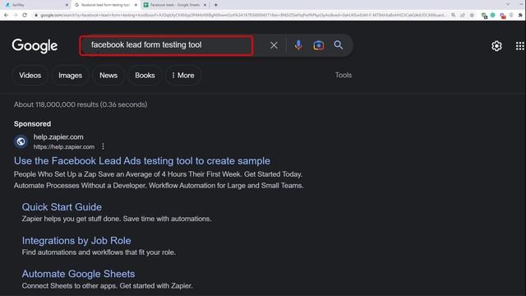The height and width of the screenshot is (296, 526).
Task: Open the Quick Start Guide link
Action: [x=62, y=207]
